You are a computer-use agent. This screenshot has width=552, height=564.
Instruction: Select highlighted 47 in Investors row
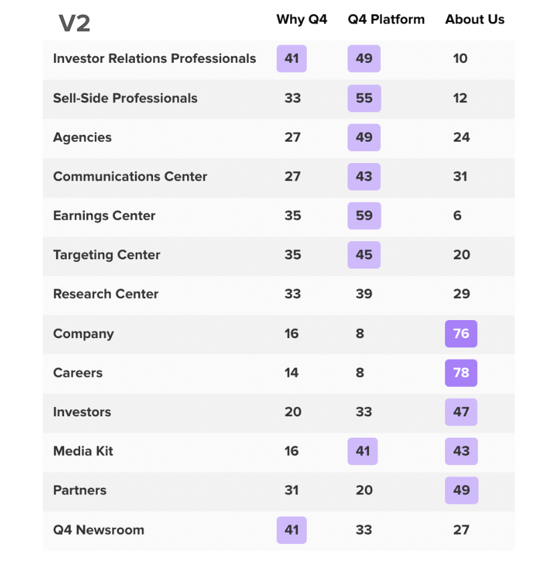[461, 412]
